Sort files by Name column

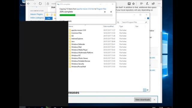[x=71, y=26]
